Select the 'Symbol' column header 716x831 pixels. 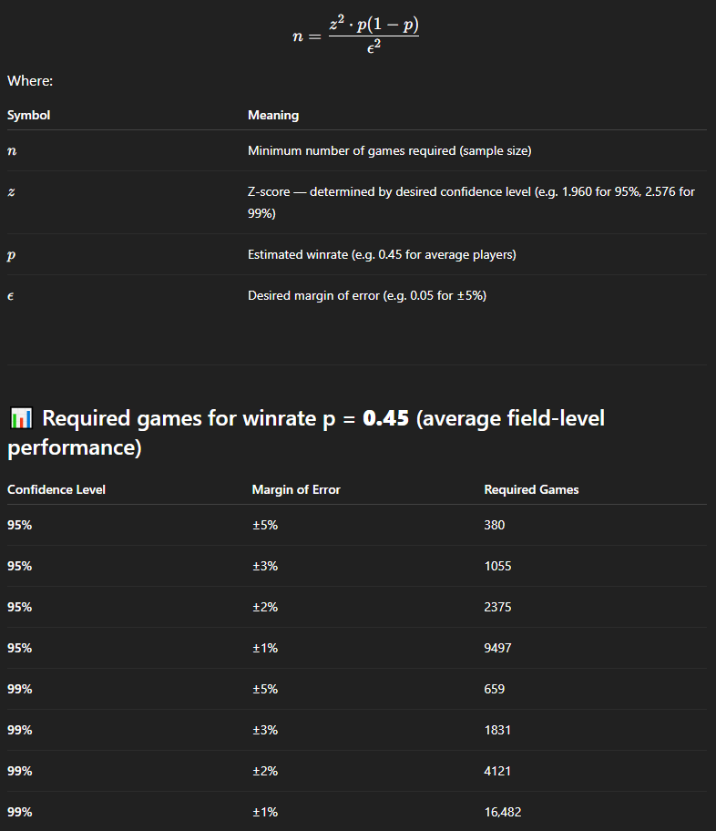point(28,115)
